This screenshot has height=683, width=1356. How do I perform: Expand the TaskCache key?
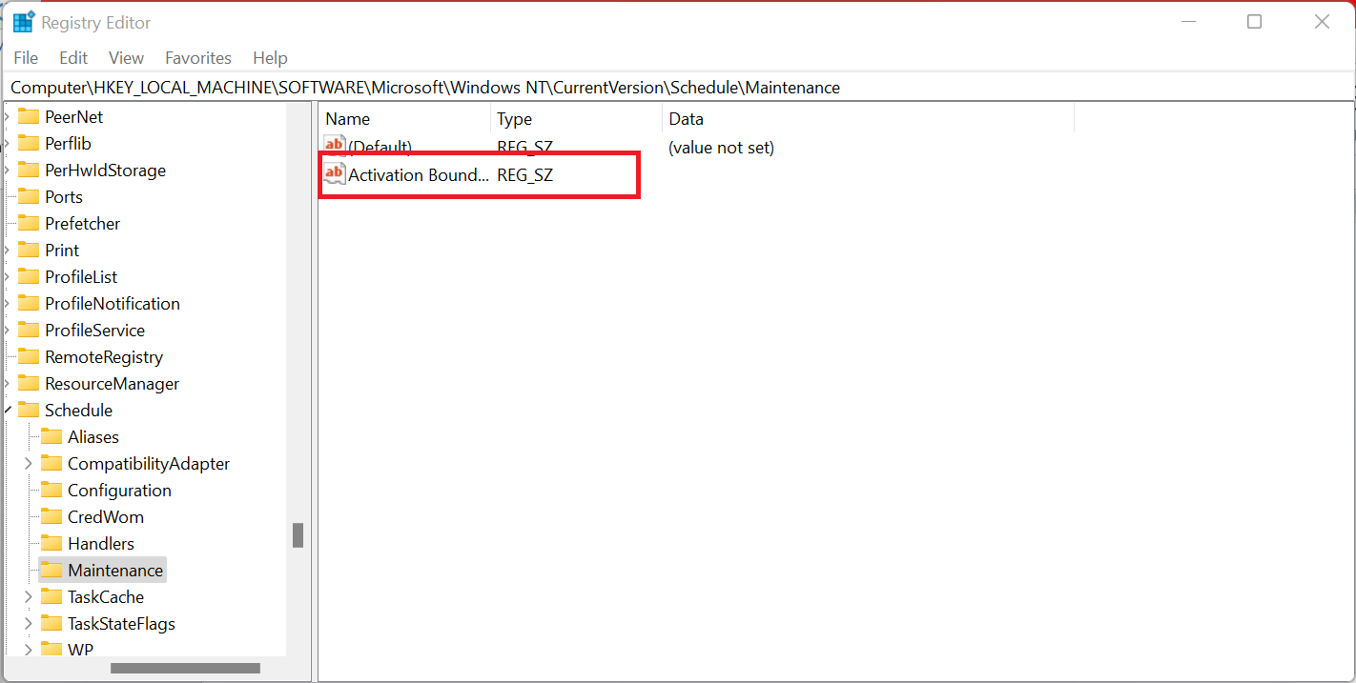[29, 597]
